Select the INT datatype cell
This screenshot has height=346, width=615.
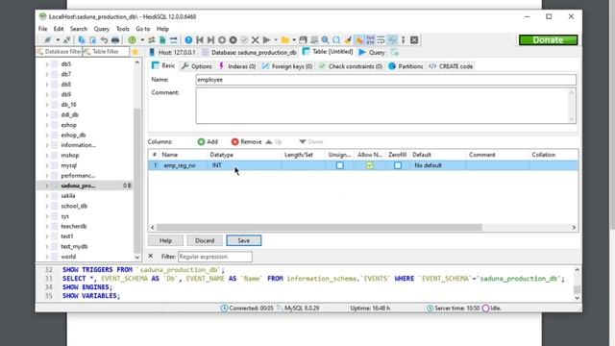click(244, 165)
